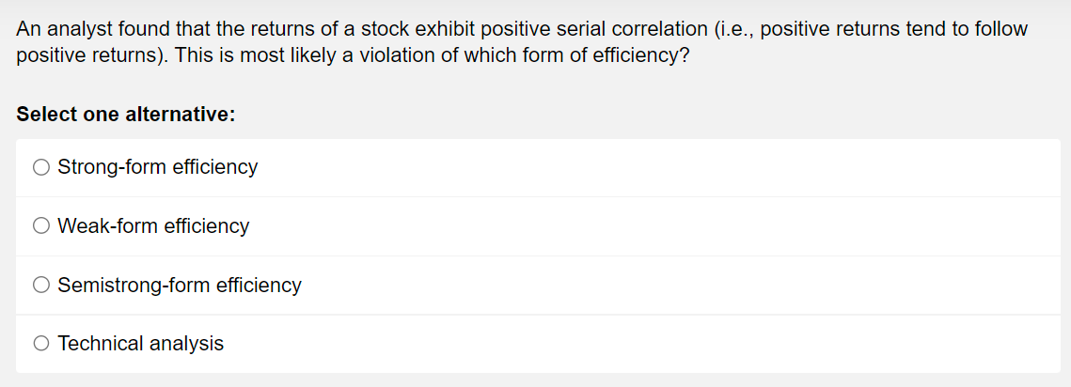Click the "Strong-form efficiency" answer label text
The width and height of the screenshot is (1071, 387).
click(158, 167)
